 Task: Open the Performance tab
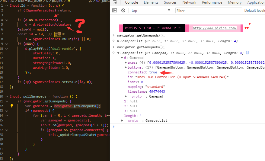(212, 2)
